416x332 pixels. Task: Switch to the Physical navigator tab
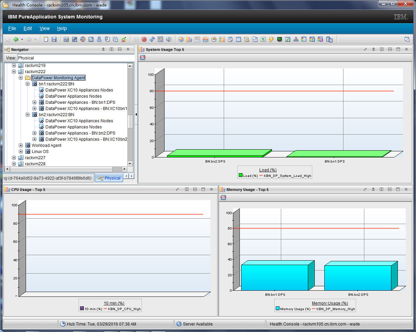coord(109,178)
